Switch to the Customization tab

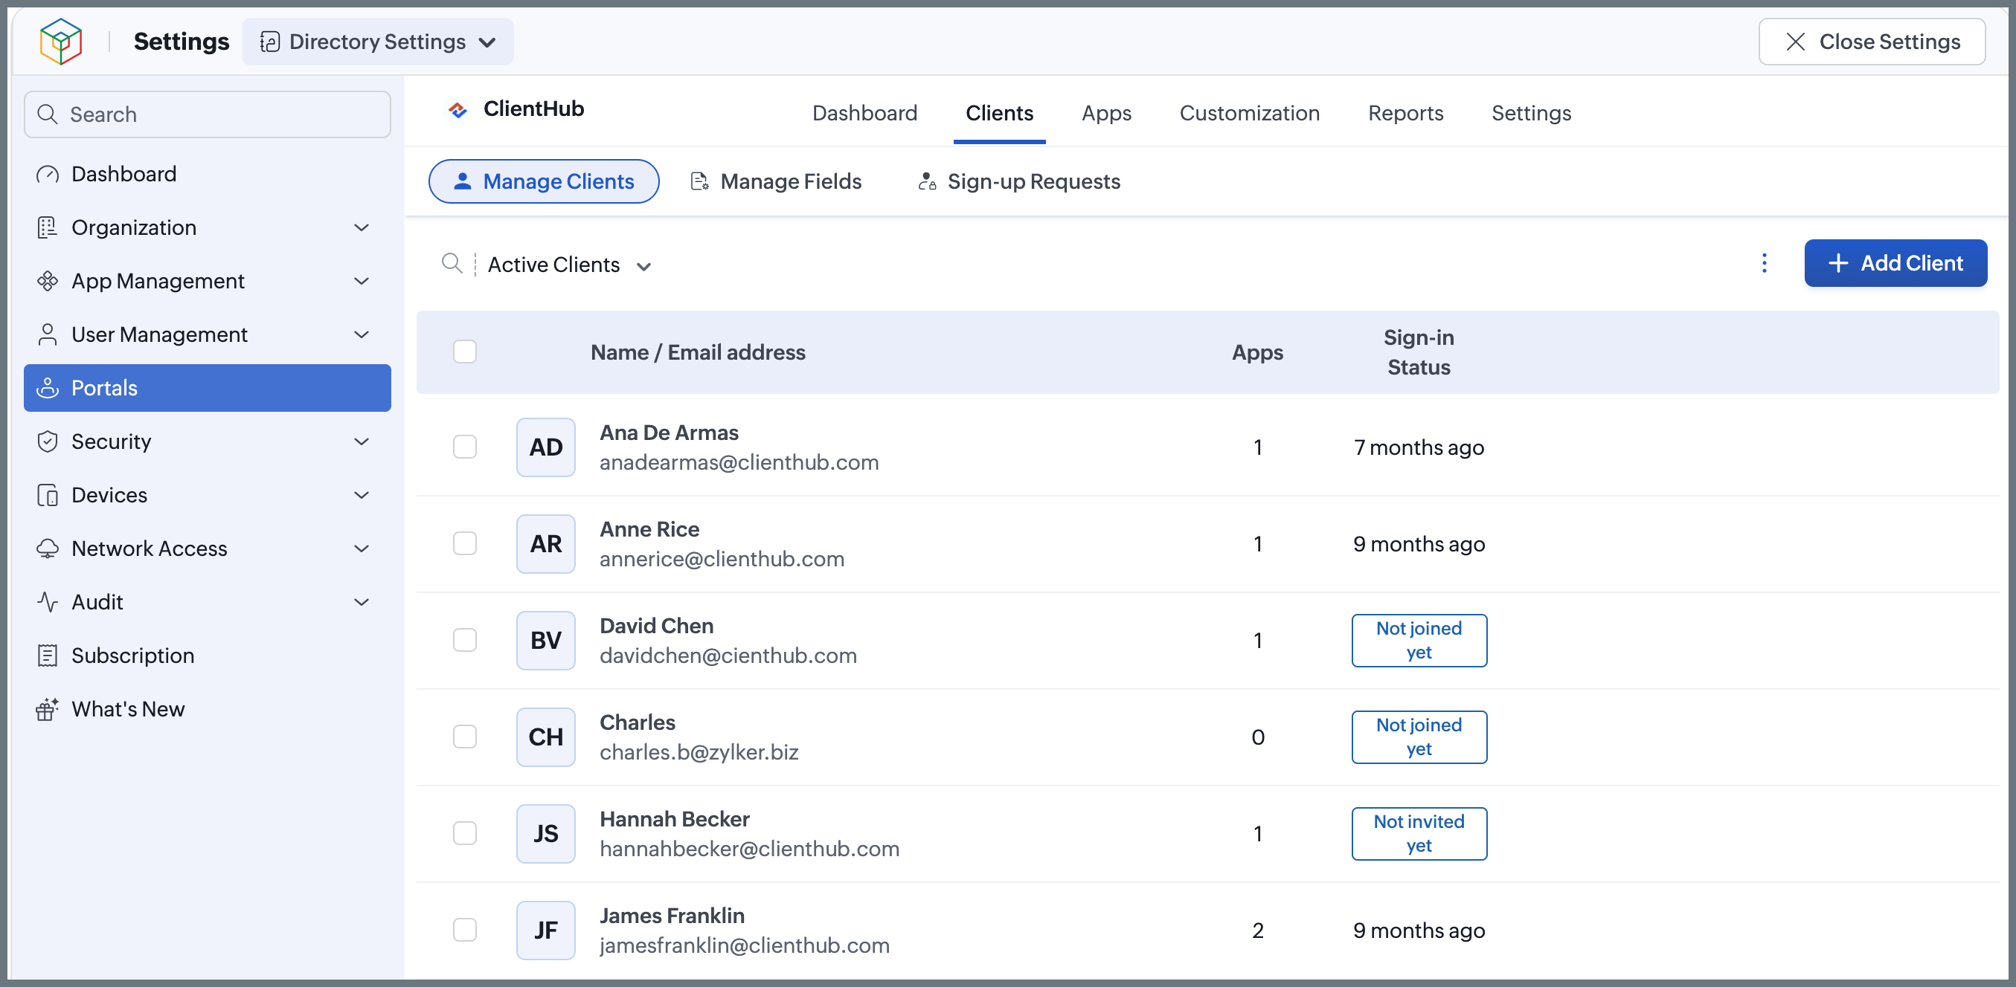pos(1250,114)
